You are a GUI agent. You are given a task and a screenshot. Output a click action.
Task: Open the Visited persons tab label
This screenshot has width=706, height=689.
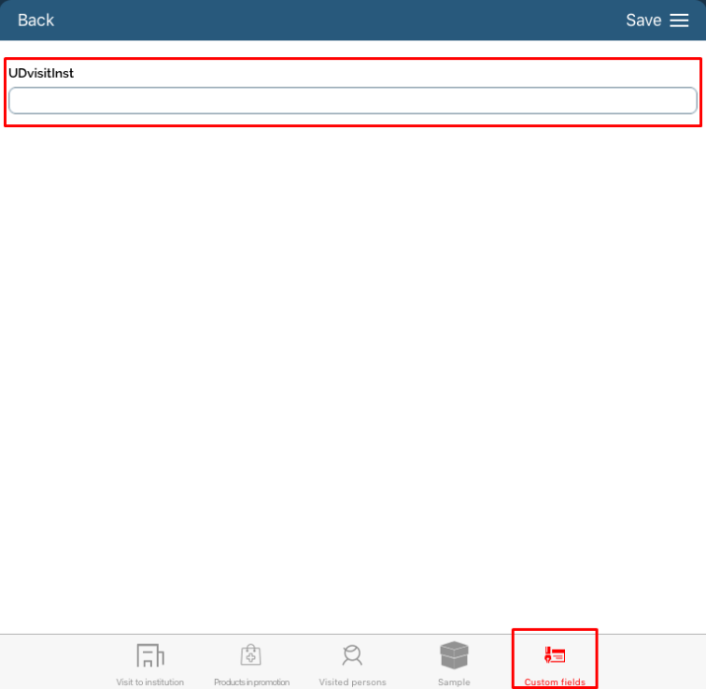[352, 682]
